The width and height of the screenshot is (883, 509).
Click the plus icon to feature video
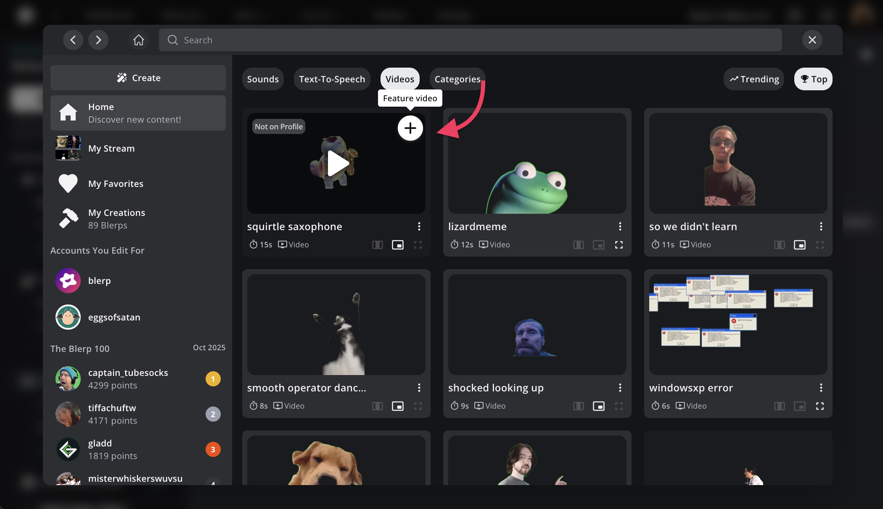pyautogui.click(x=410, y=128)
